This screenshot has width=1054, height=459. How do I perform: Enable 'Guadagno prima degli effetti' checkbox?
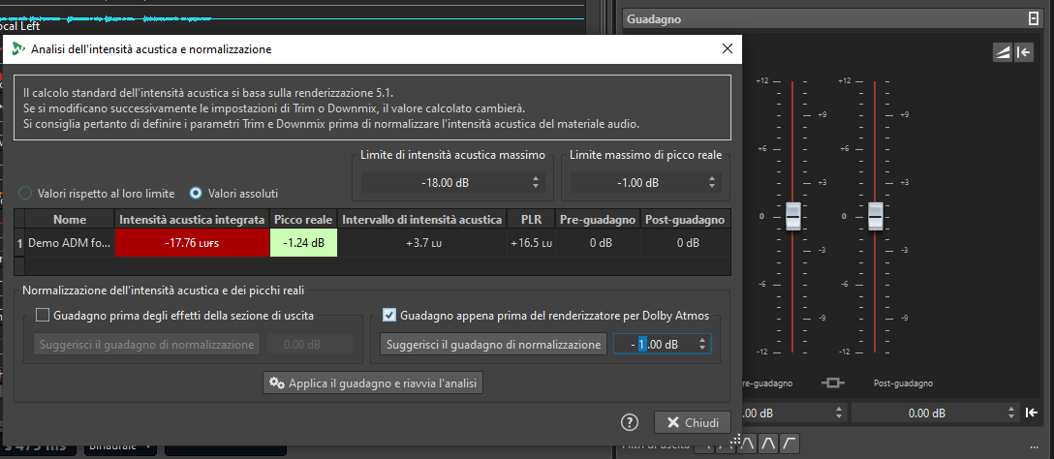(x=43, y=314)
